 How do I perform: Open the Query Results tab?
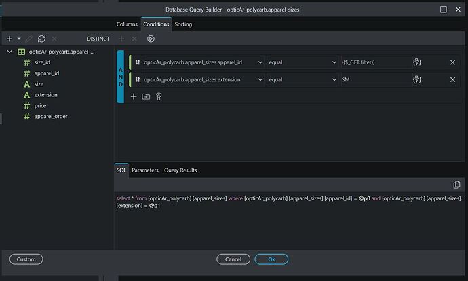click(x=180, y=170)
